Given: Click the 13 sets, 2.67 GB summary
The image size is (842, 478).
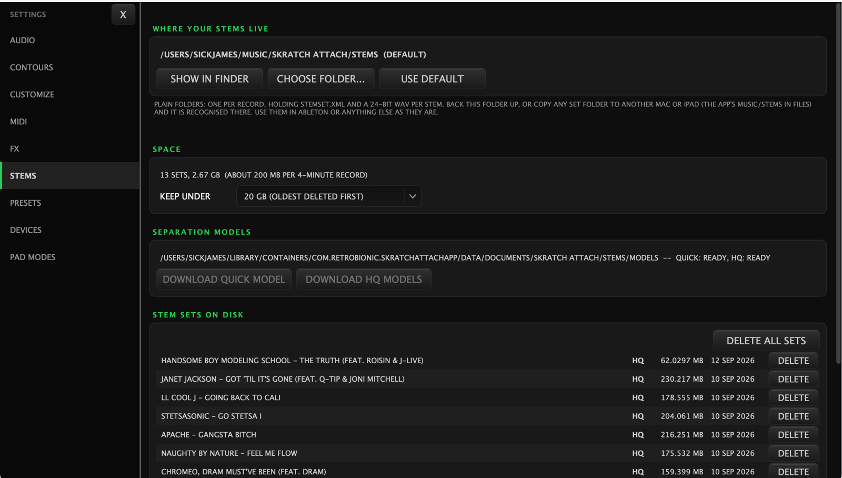Looking at the screenshot, I should point(264,175).
